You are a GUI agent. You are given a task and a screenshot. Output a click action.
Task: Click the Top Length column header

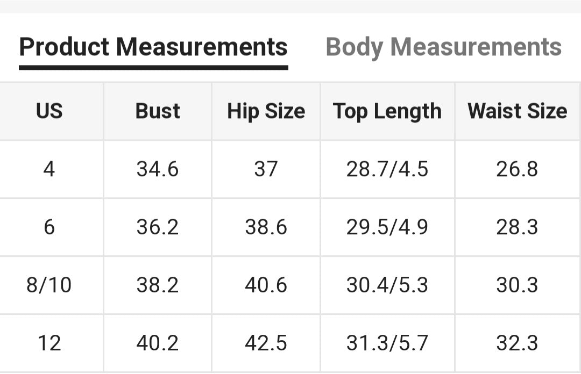[387, 111]
